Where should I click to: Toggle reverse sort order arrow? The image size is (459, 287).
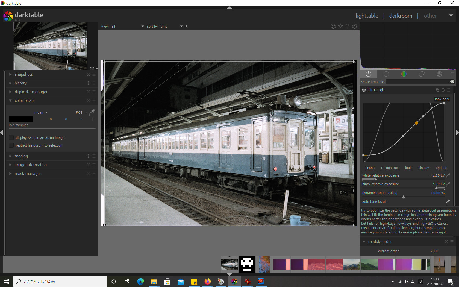click(x=187, y=26)
